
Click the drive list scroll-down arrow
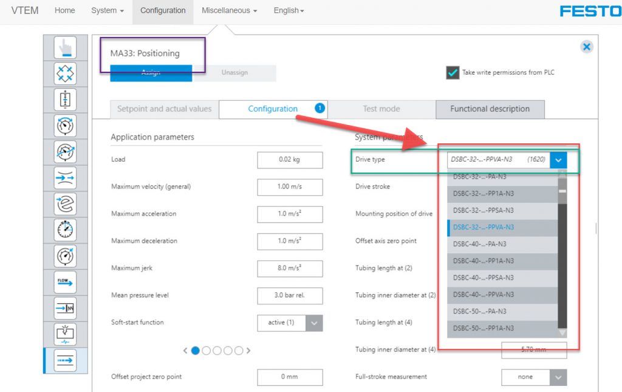pos(562,333)
